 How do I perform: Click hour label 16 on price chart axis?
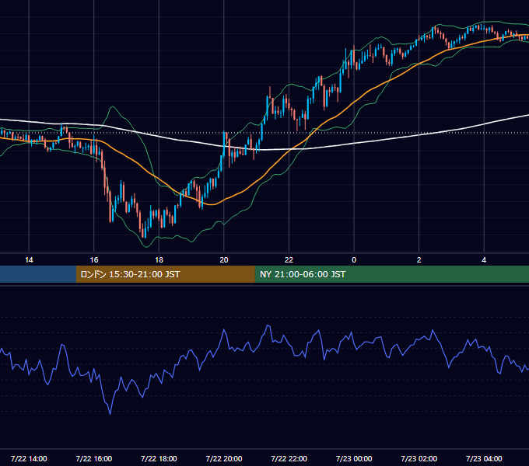tap(94, 260)
